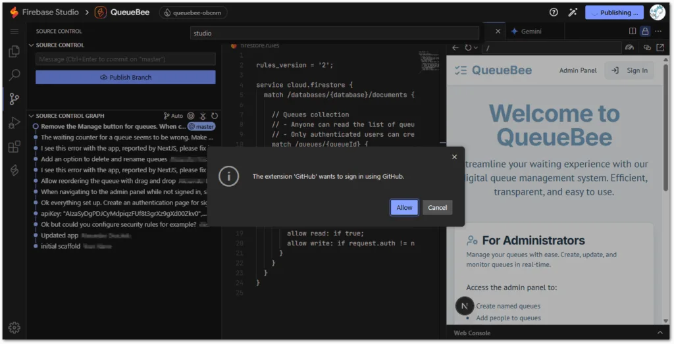Click the Firebase Studio breadcrumb link

tap(50, 12)
